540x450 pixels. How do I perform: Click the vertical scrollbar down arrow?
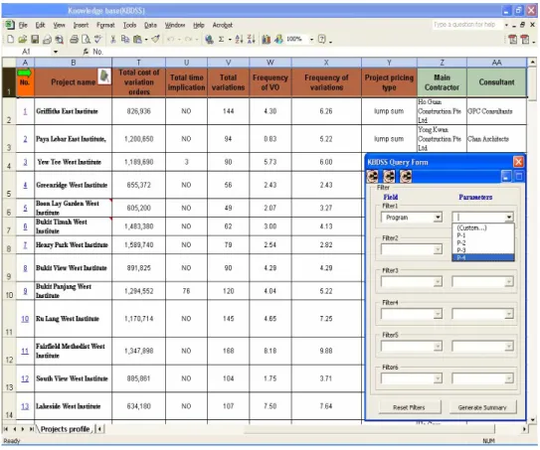tap(533, 419)
